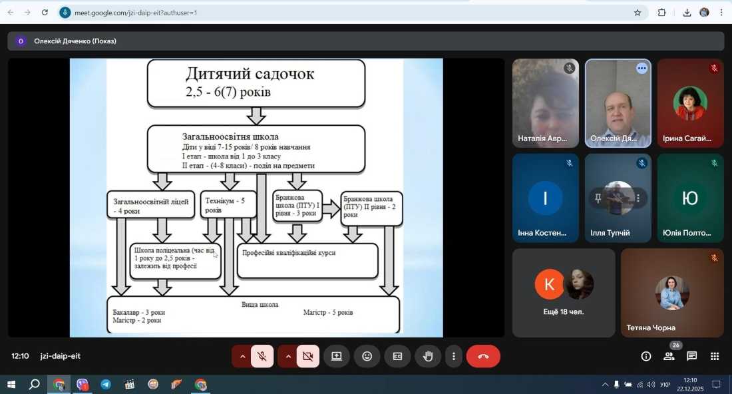Open the 'Ещё 18 чел.' participants tile
Image resolution: width=732 pixels, height=394 pixels.
(x=564, y=293)
